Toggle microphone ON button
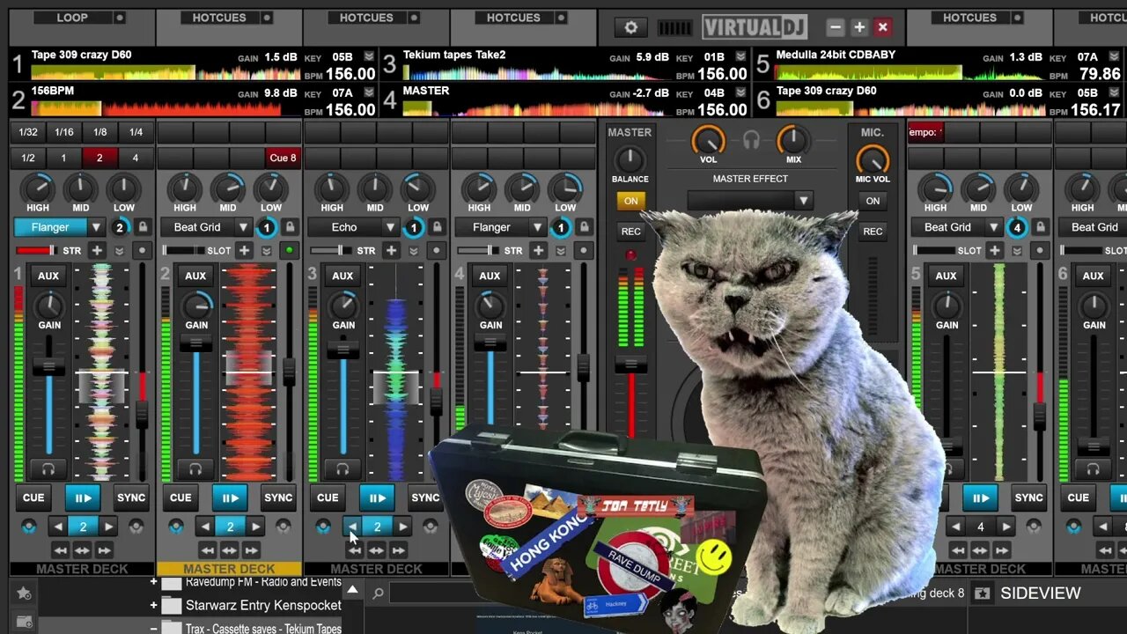Image resolution: width=1127 pixels, height=634 pixels. pyautogui.click(x=873, y=201)
